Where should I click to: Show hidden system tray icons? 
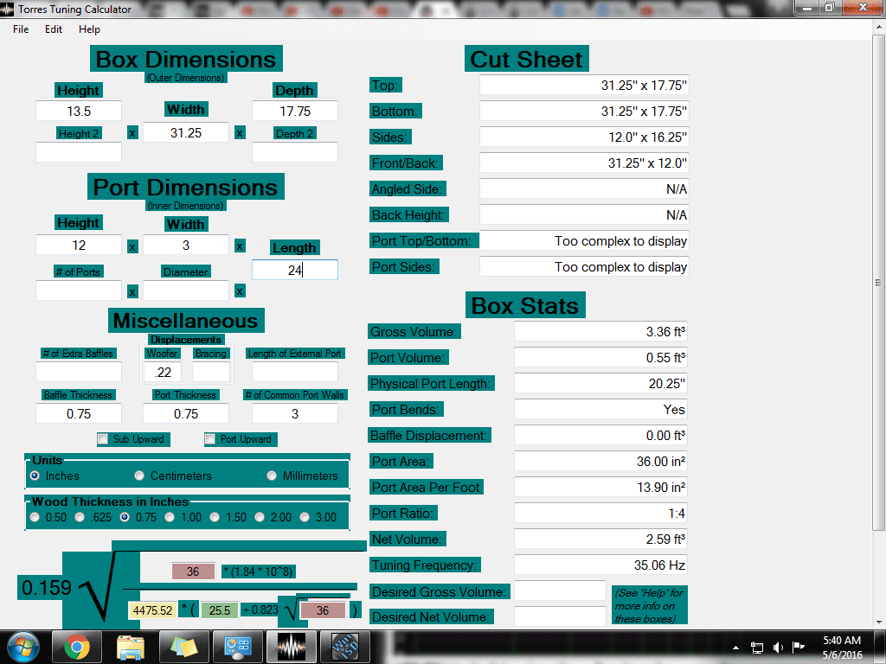735,648
